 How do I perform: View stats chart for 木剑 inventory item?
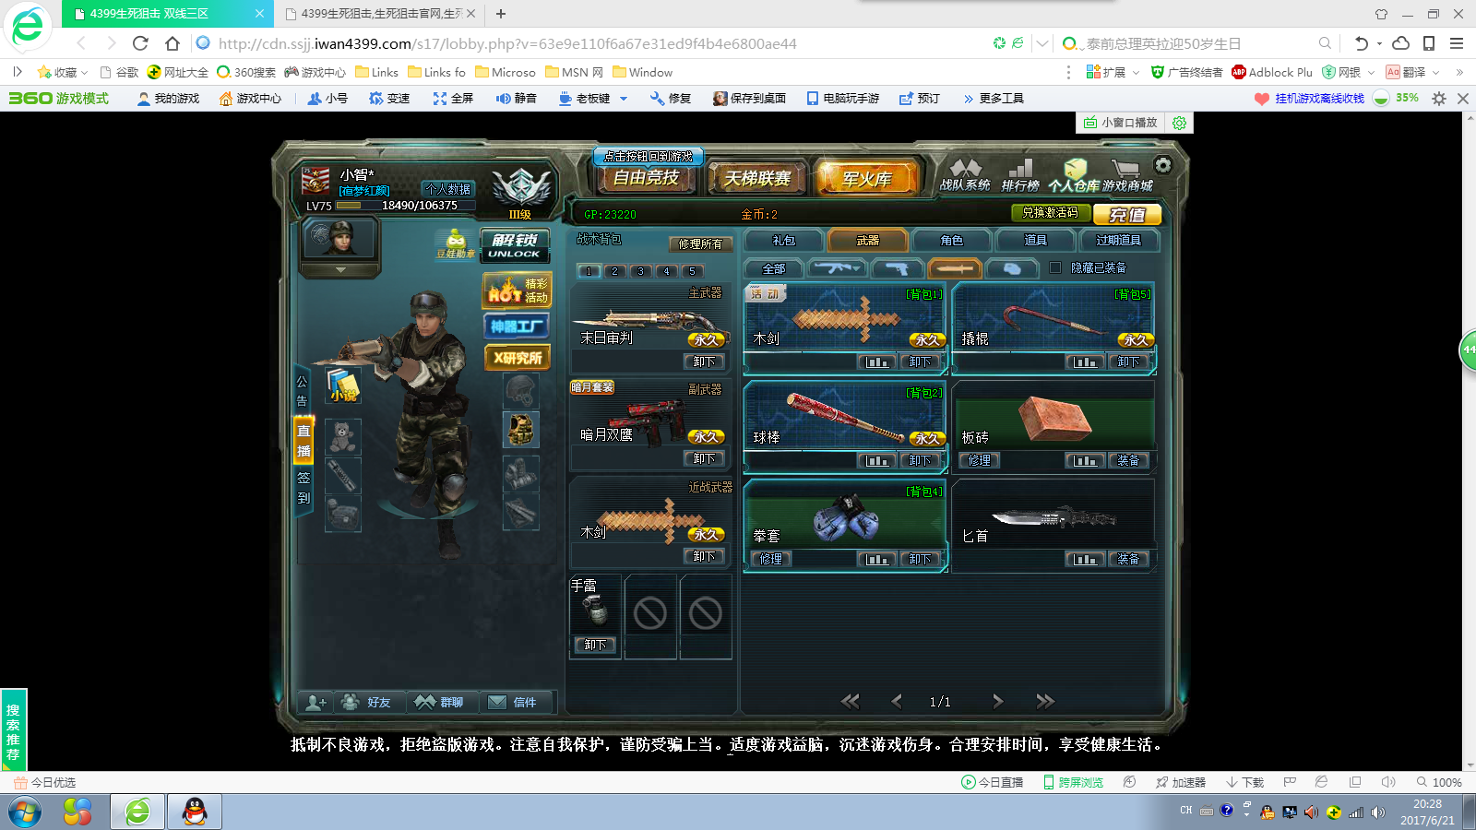(x=876, y=362)
